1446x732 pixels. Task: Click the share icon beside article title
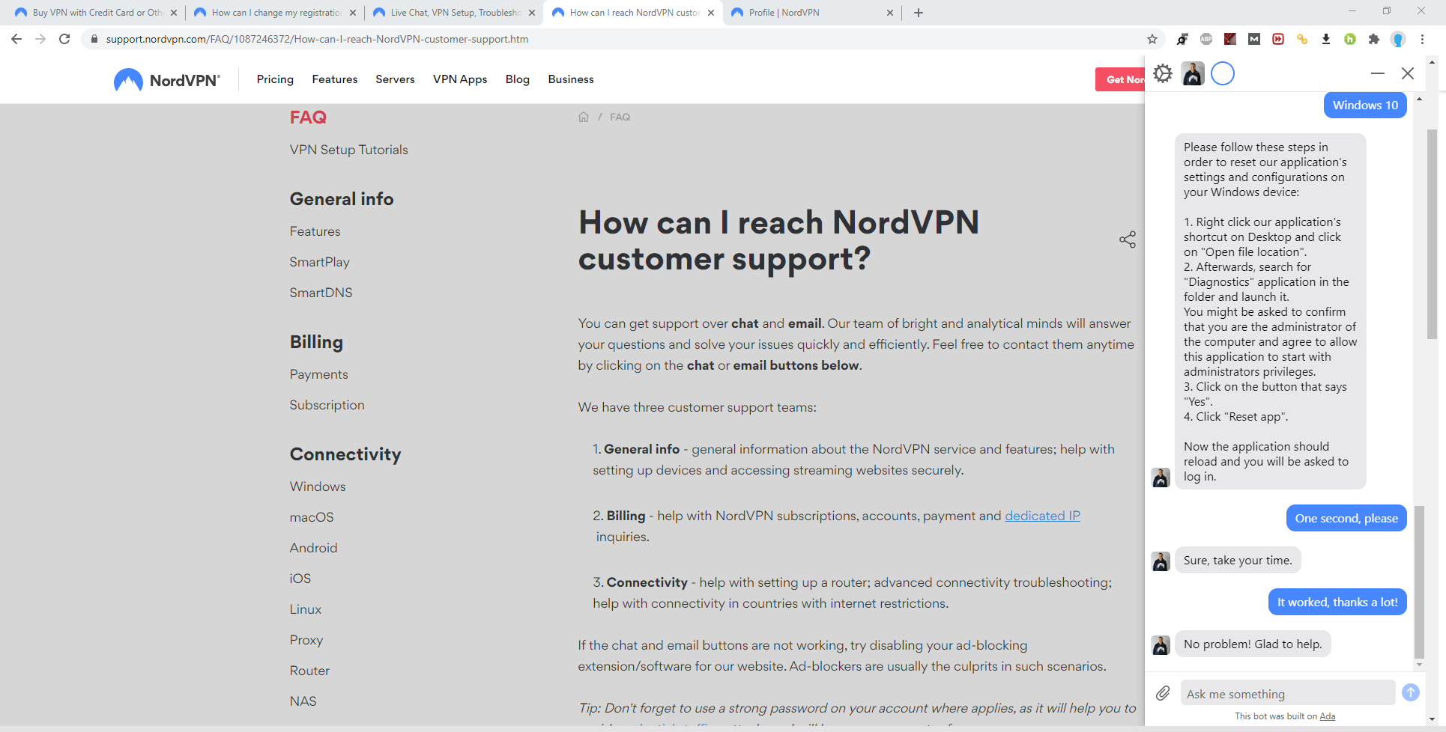tap(1128, 240)
